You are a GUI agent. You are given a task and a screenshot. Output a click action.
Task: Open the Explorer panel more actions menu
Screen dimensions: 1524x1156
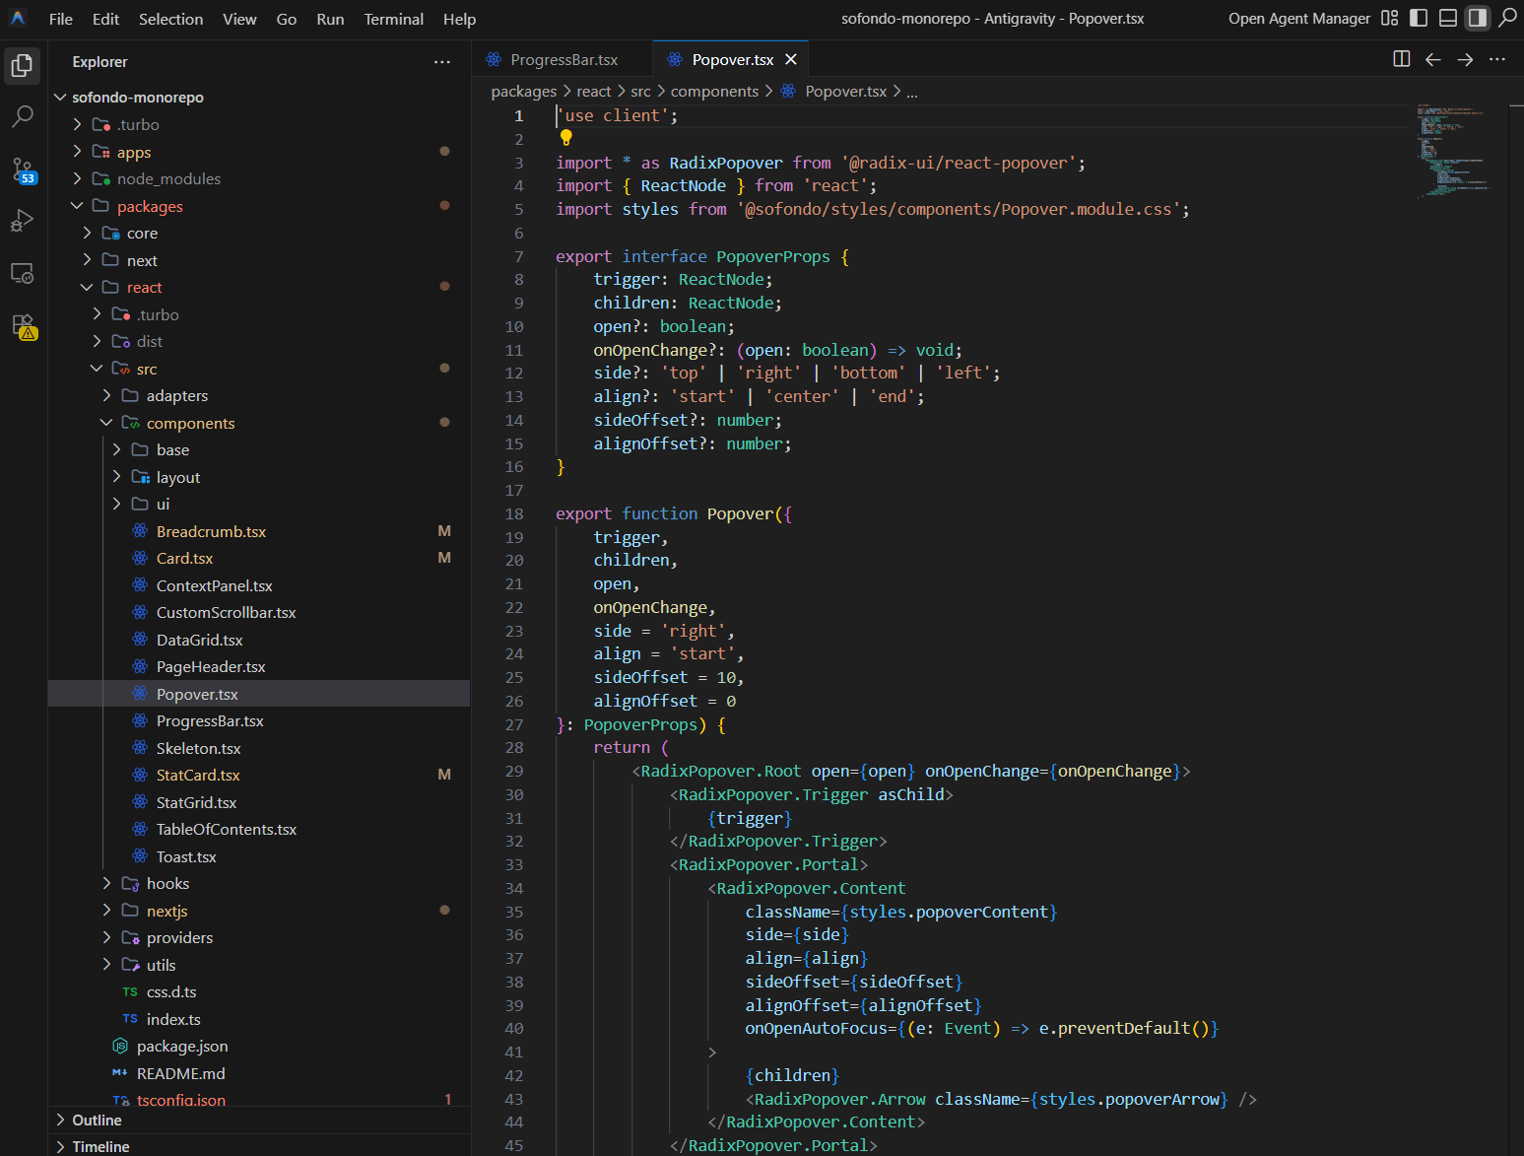[x=441, y=62]
